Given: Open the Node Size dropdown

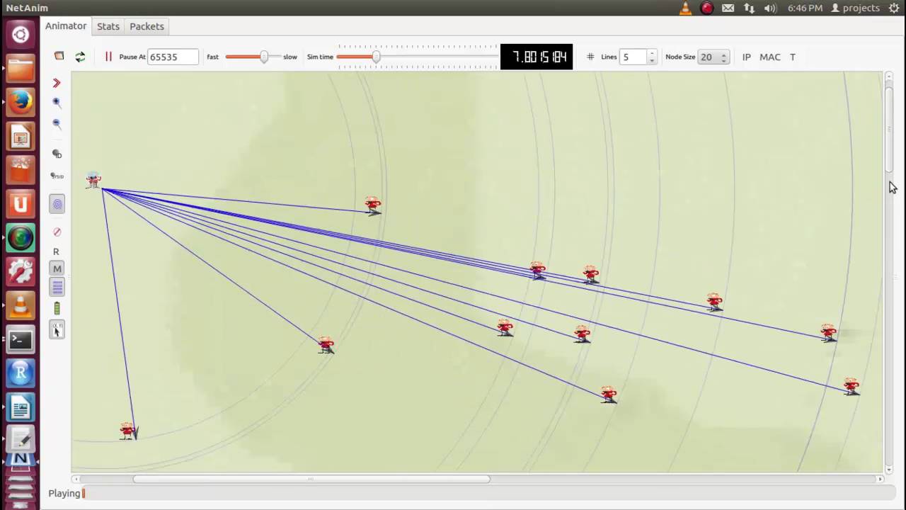Looking at the screenshot, I should pyautogui.click(x=713, y=57).
